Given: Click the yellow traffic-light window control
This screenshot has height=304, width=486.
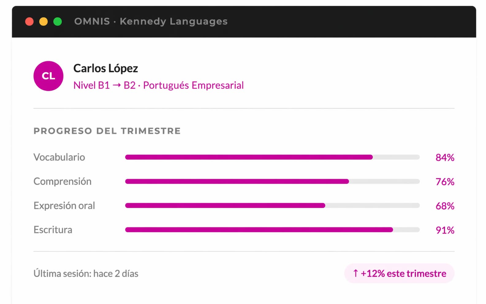Looking at the screenshot, I should [x=43, y=21].
